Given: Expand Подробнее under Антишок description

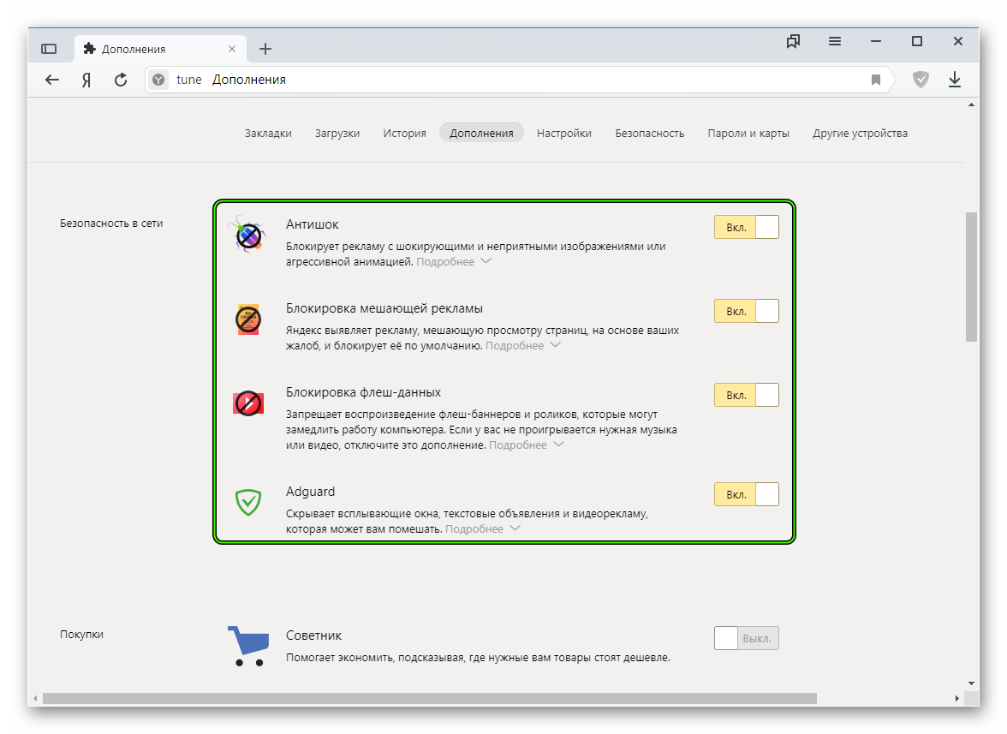Looking at the screenshot, I should [x=453, y=261].
